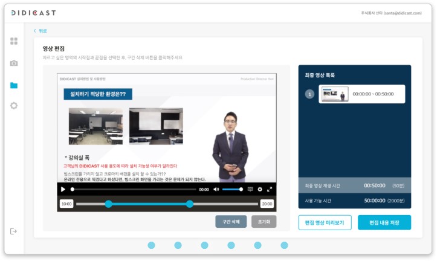Open the dashboard grid icon in sidebar
Image resolution: width=437 pixels, height=261 pixels.
14,41
